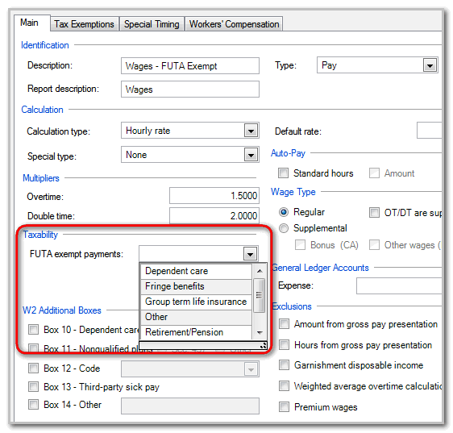This screenshot has width=453, height=433.
Task: Select Fringe benefits from the list
Action: (x=196, y=286)
